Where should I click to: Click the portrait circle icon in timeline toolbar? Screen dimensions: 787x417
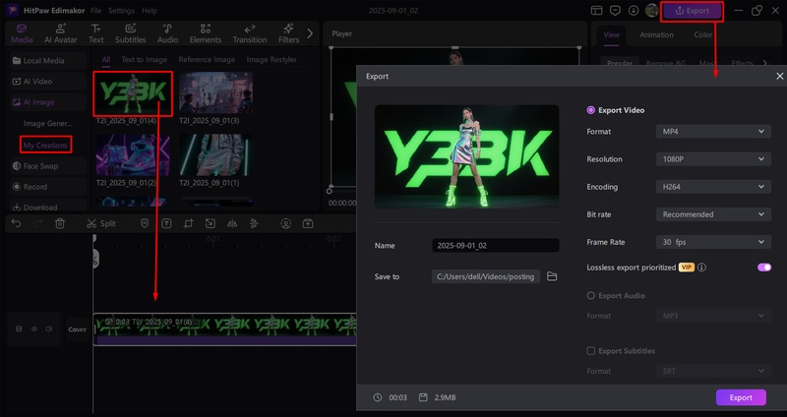point(285,224)
